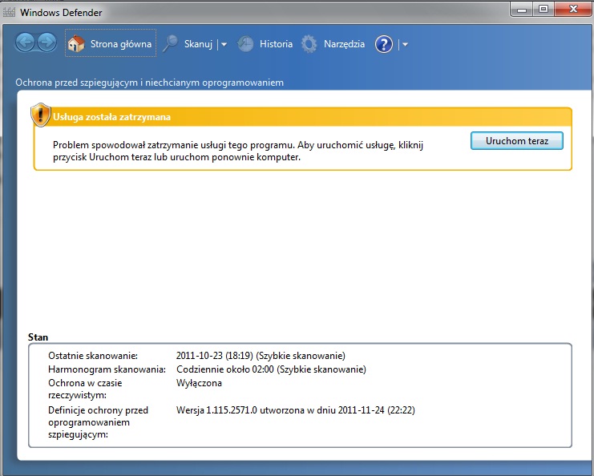Go back with the blue back arrow
This screenshot has width=594, height=476.
click(26, 42)
